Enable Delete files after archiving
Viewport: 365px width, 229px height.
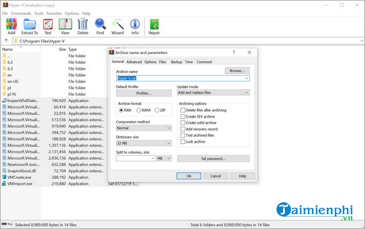(x=183, y=110)
